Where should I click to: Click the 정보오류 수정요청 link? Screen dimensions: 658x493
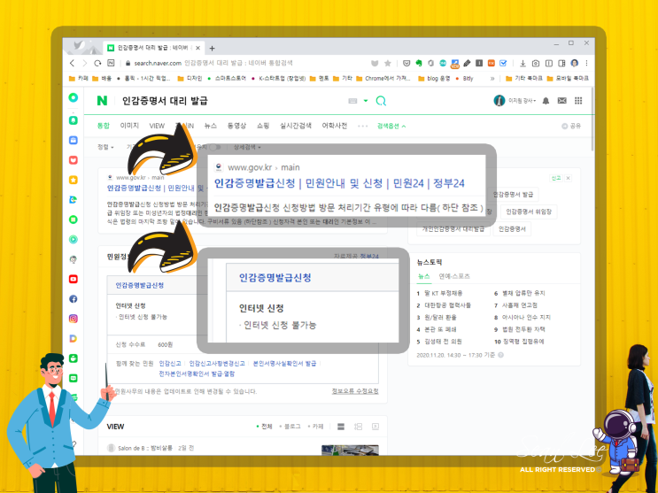pos(355,391)
